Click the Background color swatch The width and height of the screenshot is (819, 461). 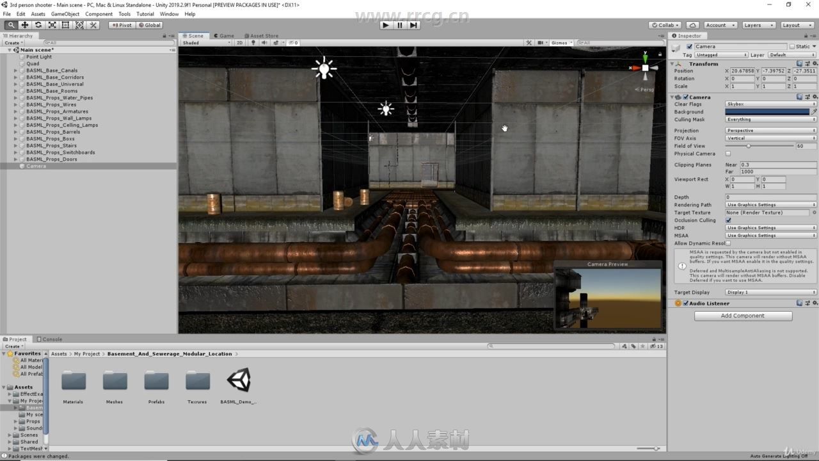coord(767,111)
